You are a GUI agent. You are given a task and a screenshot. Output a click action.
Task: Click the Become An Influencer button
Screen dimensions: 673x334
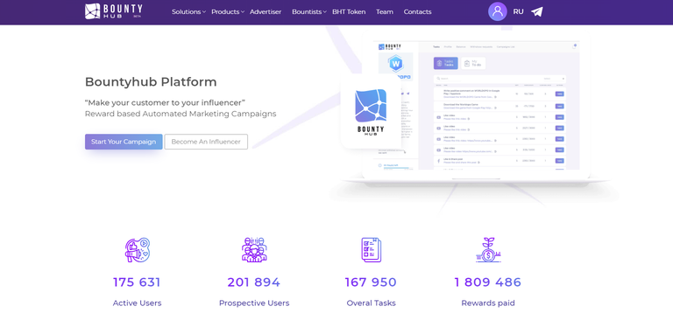point(206,142)
